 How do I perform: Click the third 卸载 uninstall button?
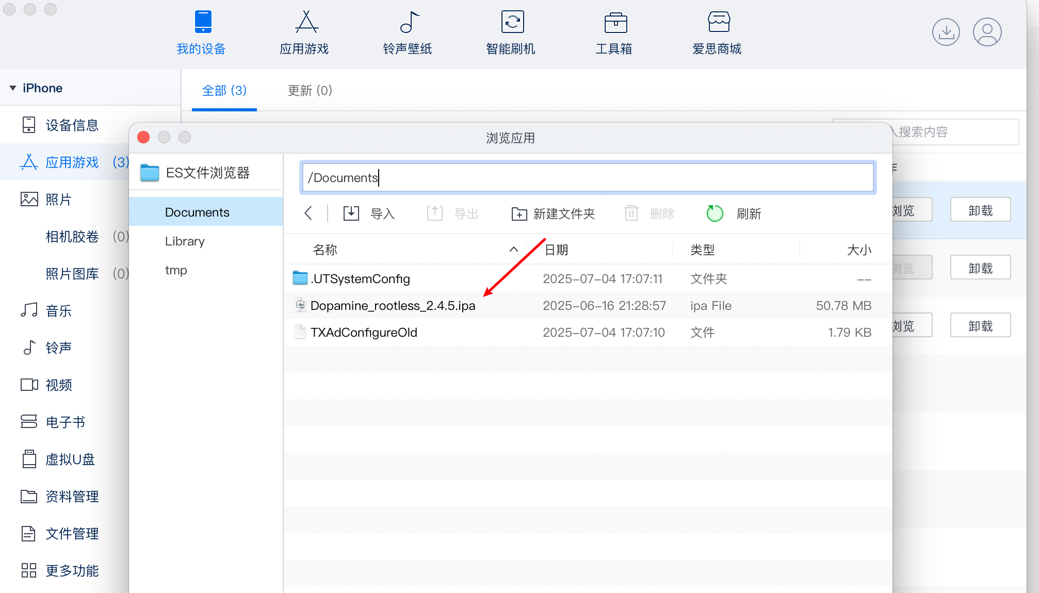(980, 326)
